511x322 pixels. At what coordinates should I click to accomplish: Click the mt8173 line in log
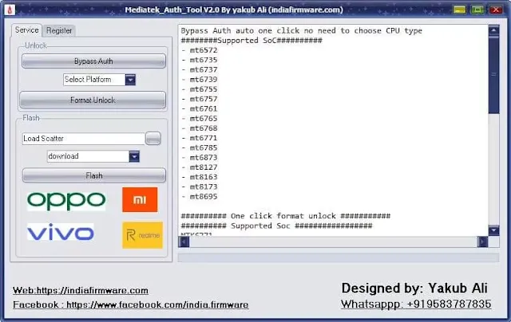tap(199, 187)
